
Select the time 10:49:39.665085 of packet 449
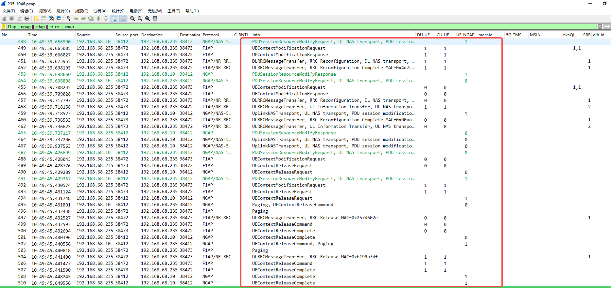(x=51, y=48)
